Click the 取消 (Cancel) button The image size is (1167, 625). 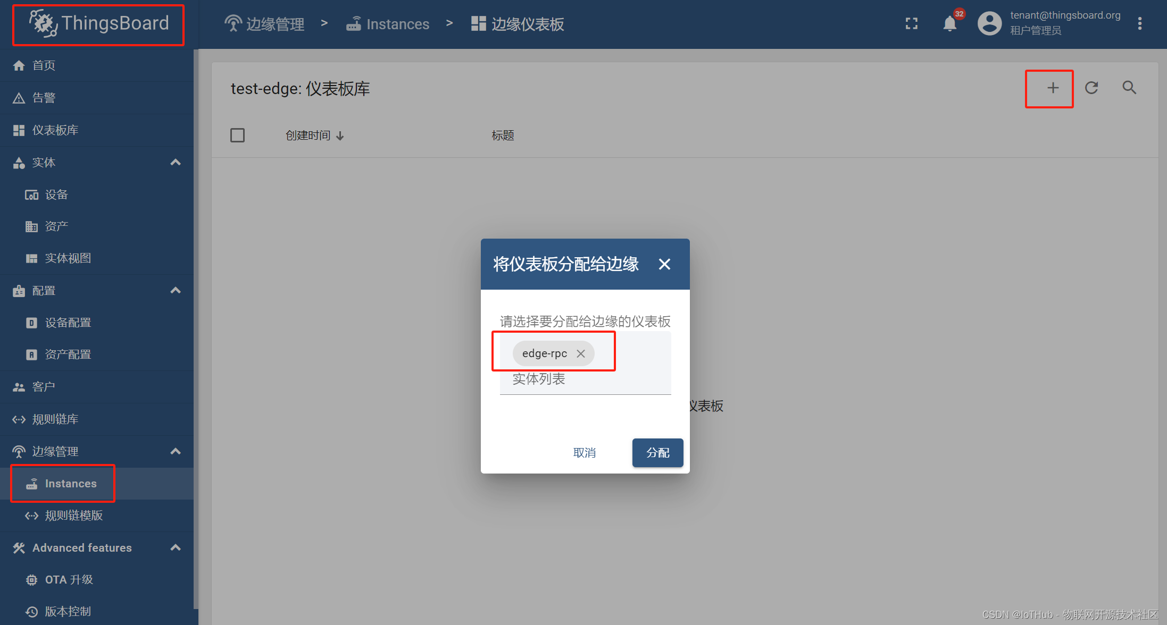(x=584, y=452)
